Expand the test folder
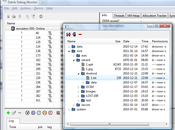This screenshot has height=130, width=175. point(78,101)
